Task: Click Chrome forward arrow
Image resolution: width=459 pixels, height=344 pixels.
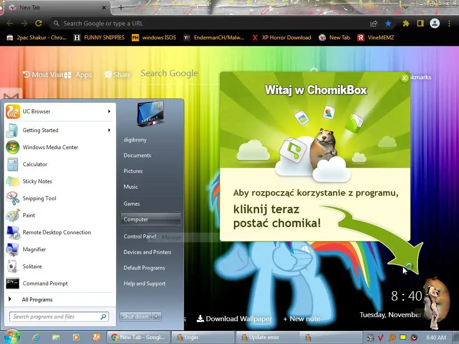Action: (24, 23)
